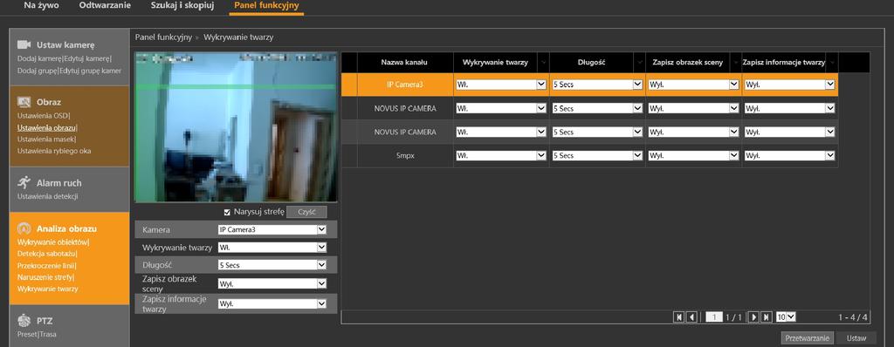Screen dimensions: 894x347
Task: Open Wykrywanie twarzy dropdown in IP Camera3 row
Action: point(501,85)
